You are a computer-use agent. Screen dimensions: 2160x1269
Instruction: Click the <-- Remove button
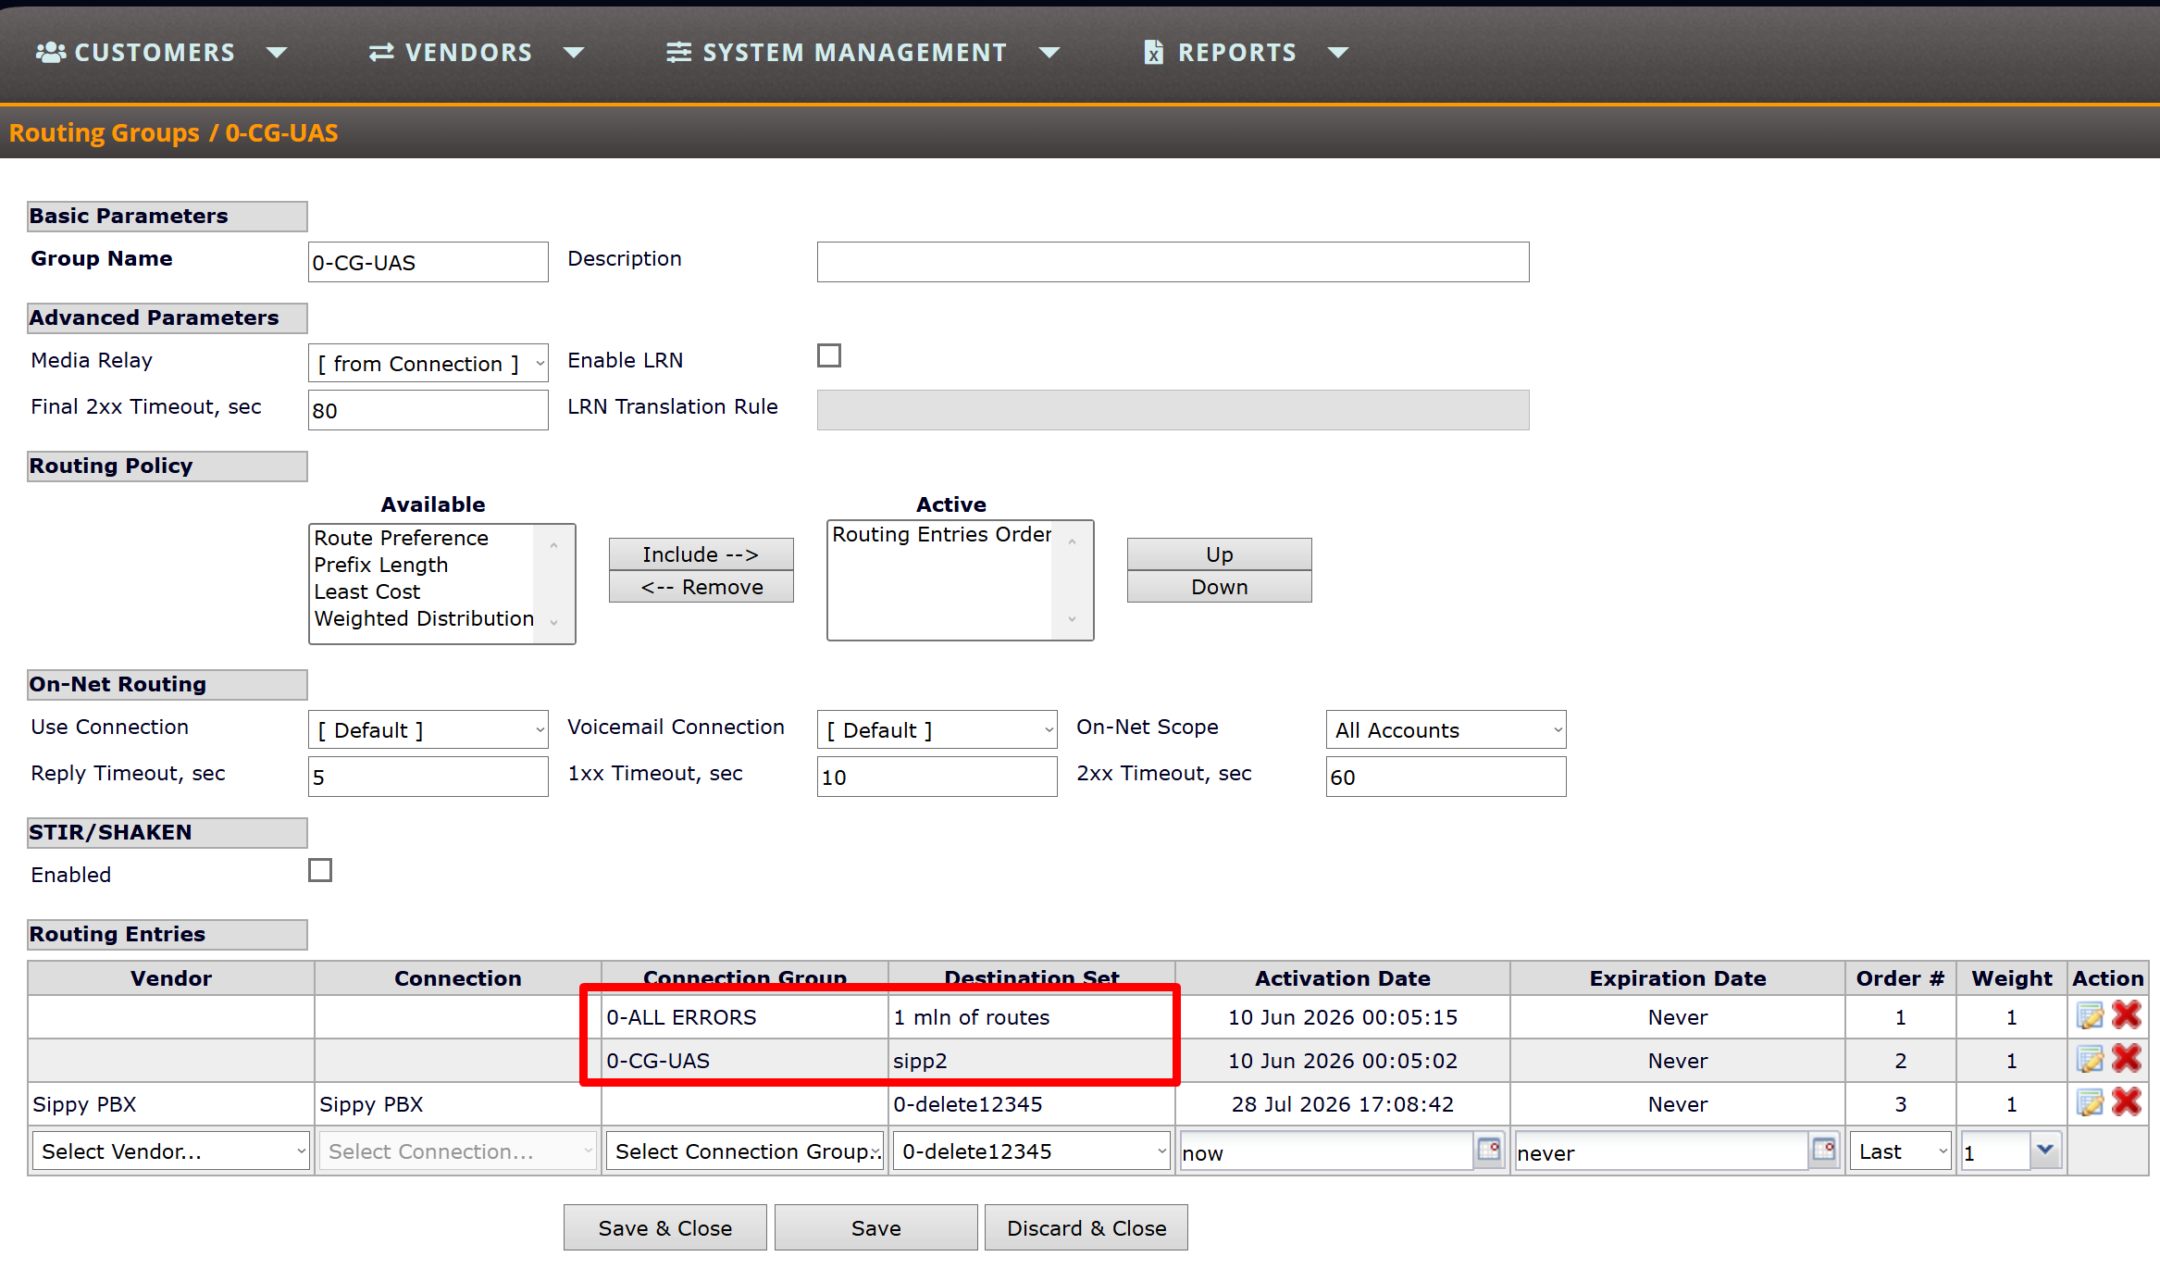pyautogui.click(x=701, y=587)
